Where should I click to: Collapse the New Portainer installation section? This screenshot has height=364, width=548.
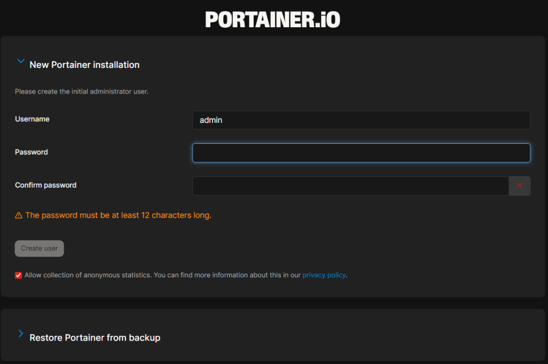tap(21, 61)
